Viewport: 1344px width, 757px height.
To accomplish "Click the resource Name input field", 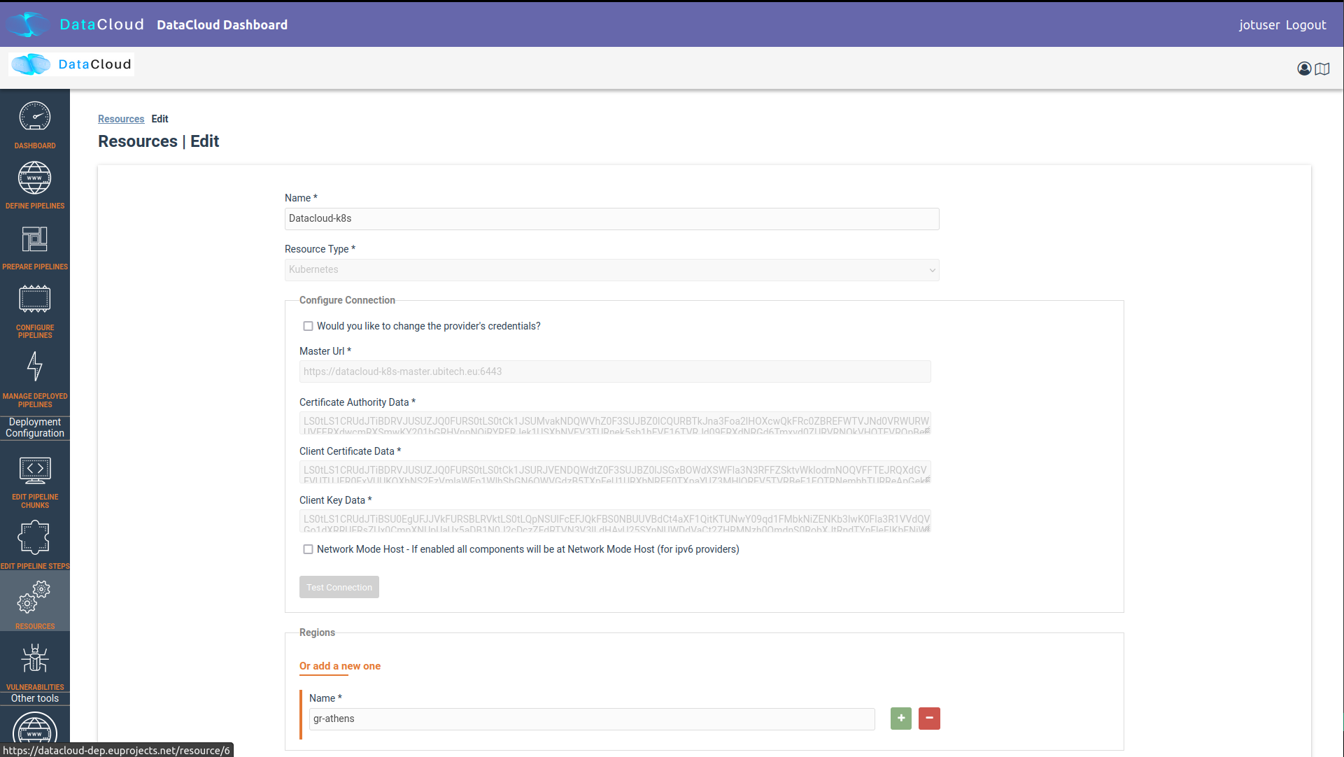I will [611, 219].
